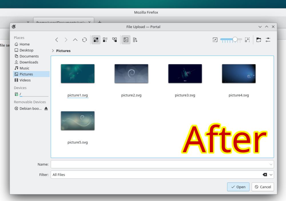Screen dimensions: 286x201
Task: Expand the Name field history dropdown
Action: (x=271, y=164)
